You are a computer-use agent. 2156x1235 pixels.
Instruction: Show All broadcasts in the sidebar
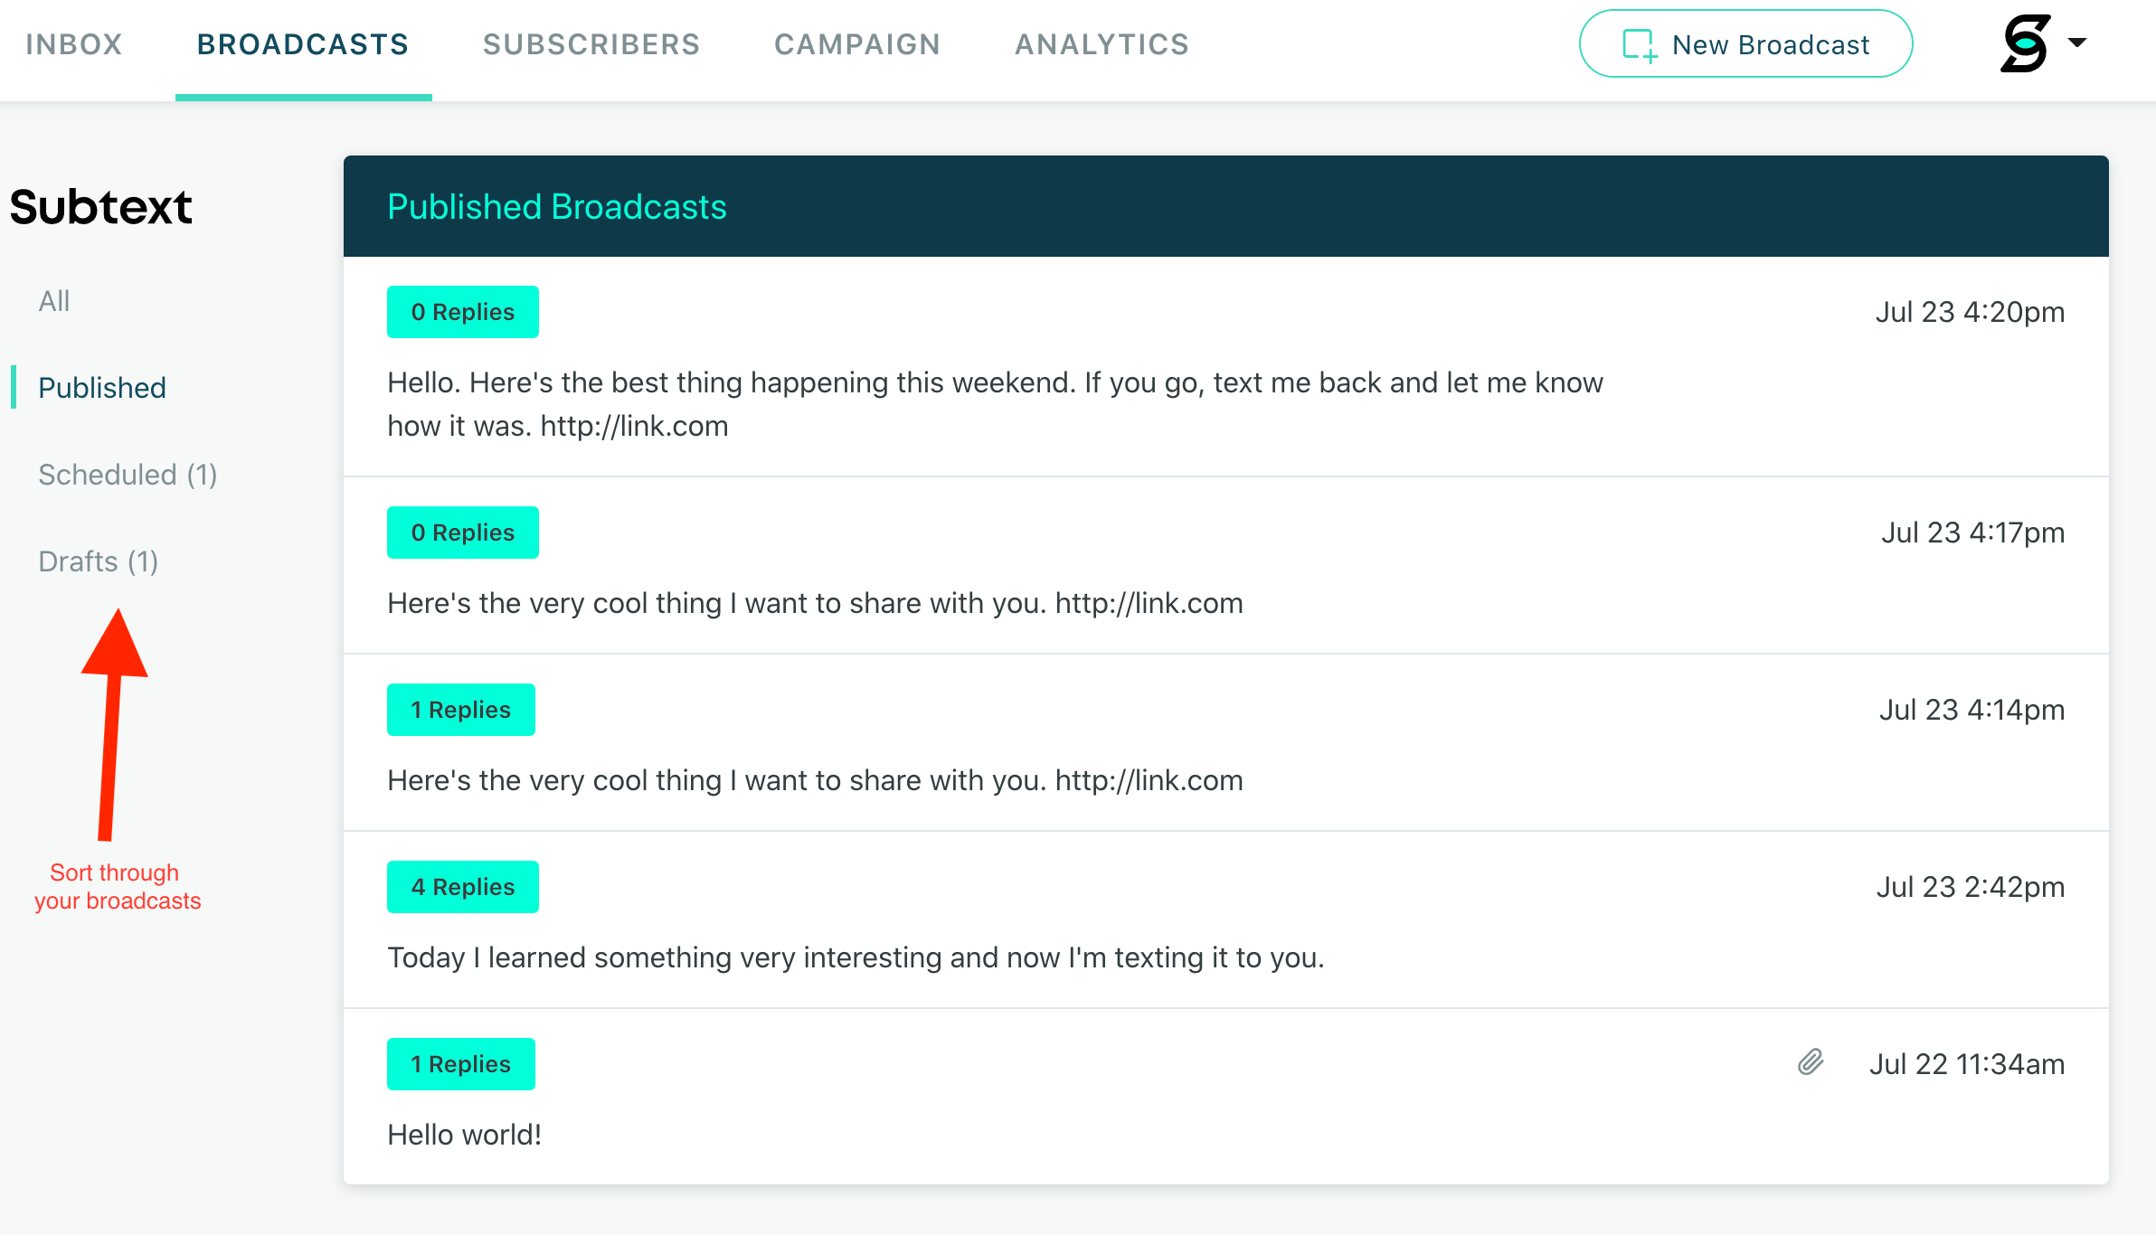(x=54, y=301)
